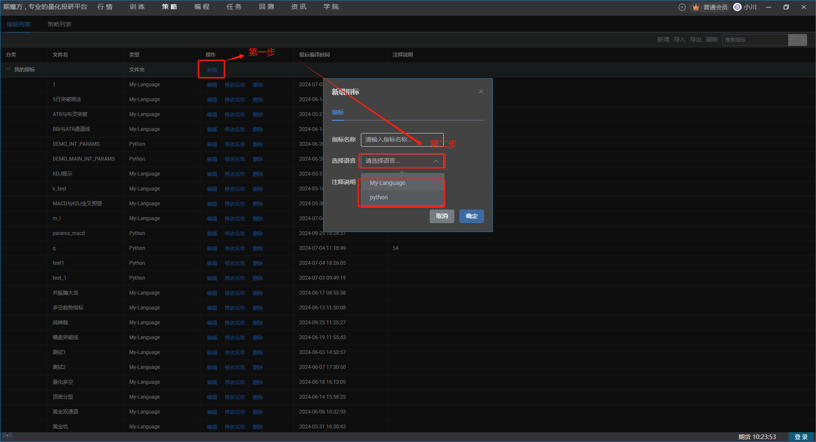The width and height of the screenshot is (816, 442).
Task: Open the 训练 menu
Action: click(137, 7)
